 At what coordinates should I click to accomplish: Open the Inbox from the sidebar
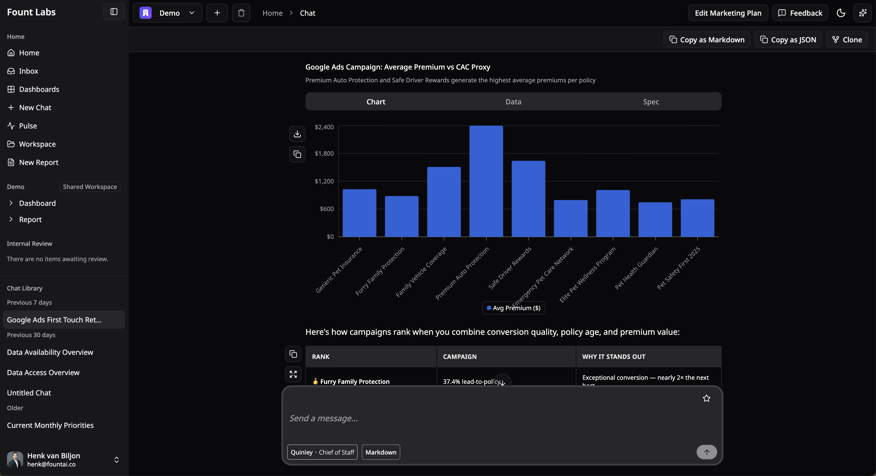pyautogui.click(x=28, y=71)
